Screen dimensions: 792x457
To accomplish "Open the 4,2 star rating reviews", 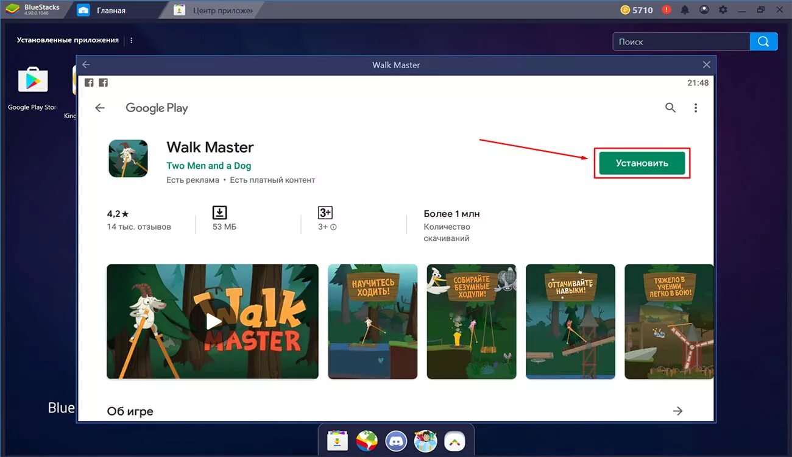I will pos(118,214).
